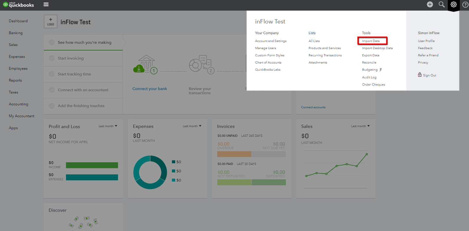Open Account and Settings
The image size is (469, 231).
click(271, 41)
